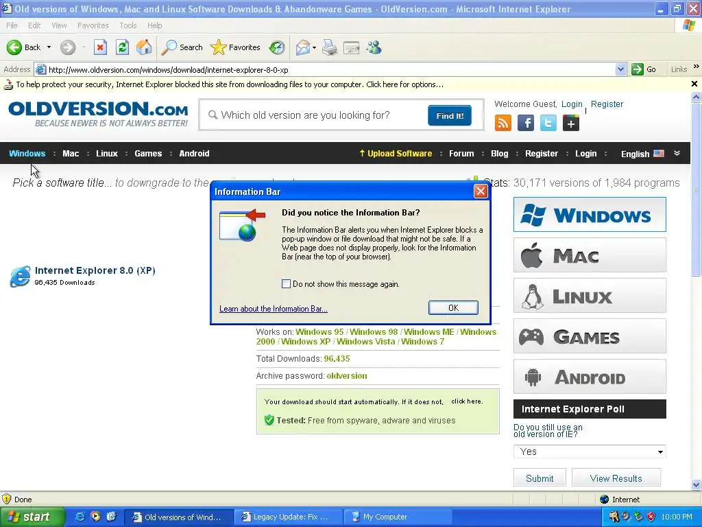Click the orange RSS feed icon
Viewport: 702px width, 527px height.
[x=503, y=123]
